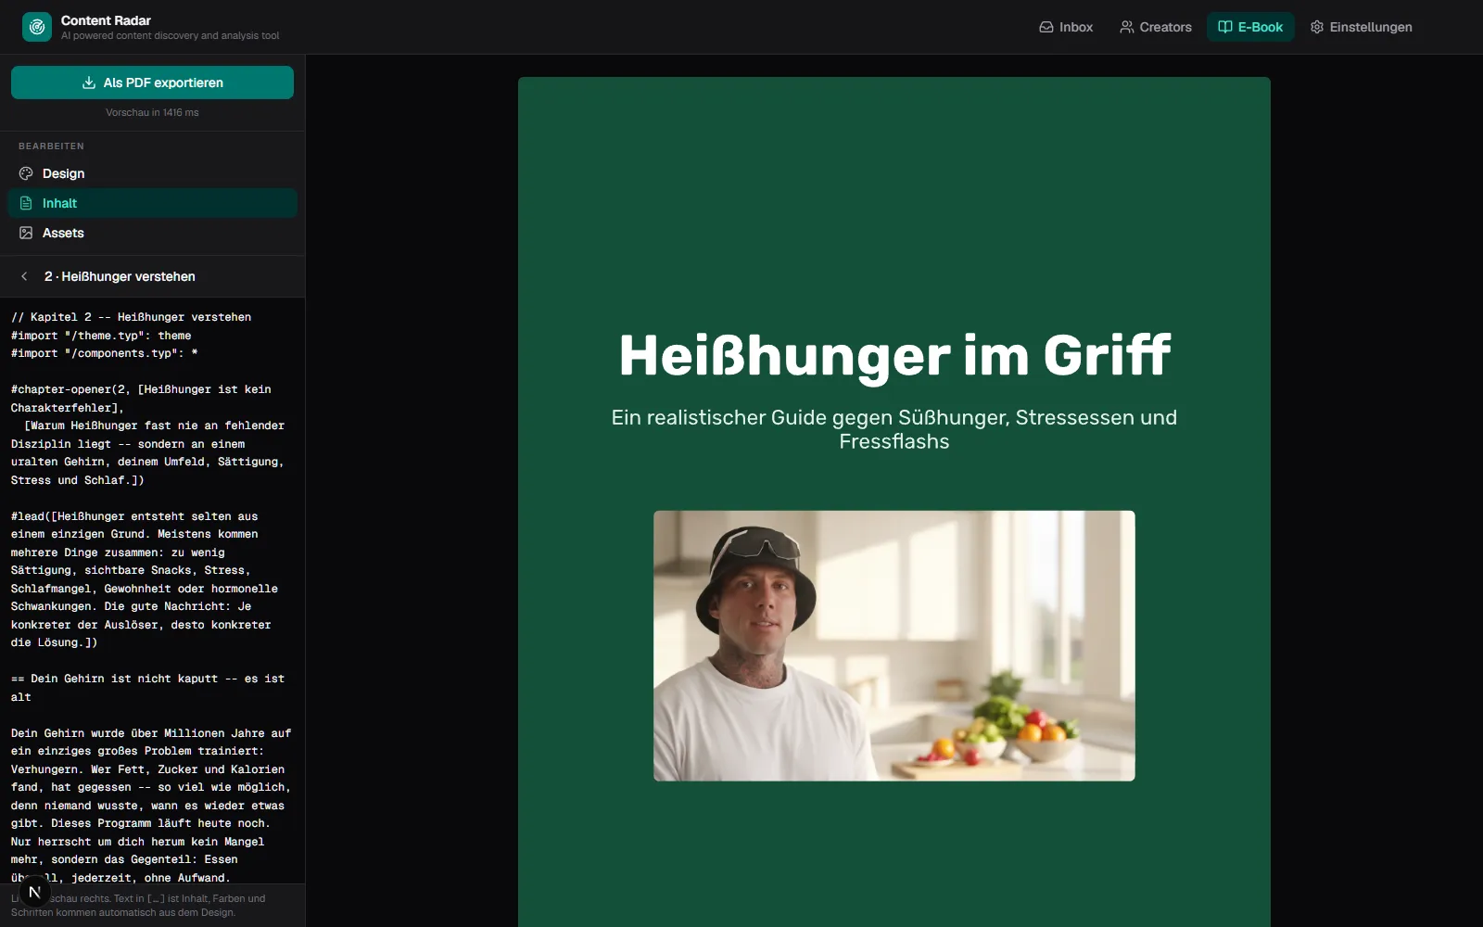The width and height of the screenshot is (1483, 927).
Task: Click into the Typst code editor
Action: pyautogui.click(x=152, y=590)
